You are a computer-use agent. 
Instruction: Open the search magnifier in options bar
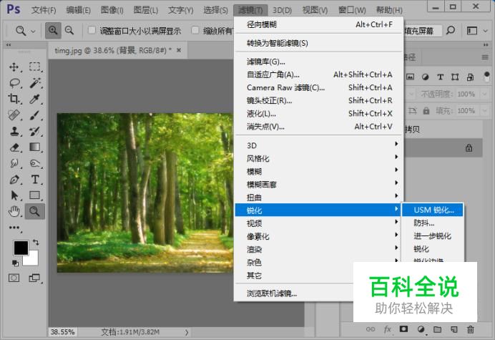click(x=451, y=31)
